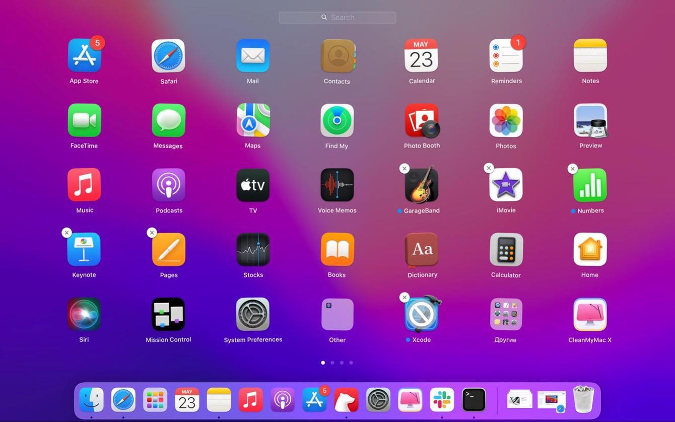Viewport: 675px width, 422px height.
Task: Open Music from the Launchpad grid
Action: [x=84, y=185]
